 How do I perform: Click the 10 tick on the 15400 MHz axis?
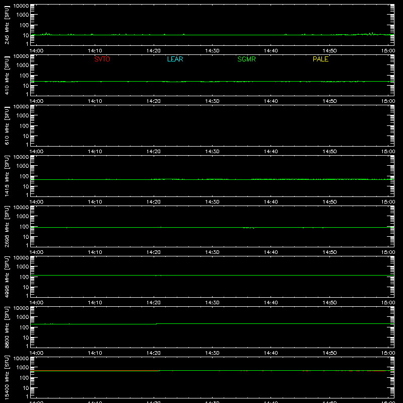26,388
